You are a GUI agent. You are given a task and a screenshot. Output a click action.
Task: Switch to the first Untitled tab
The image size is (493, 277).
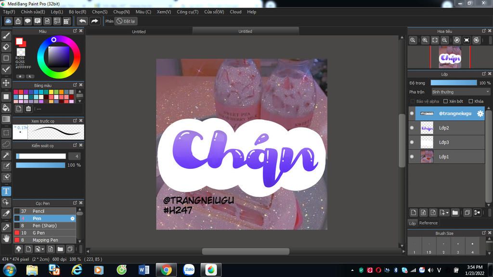point(139,31)
